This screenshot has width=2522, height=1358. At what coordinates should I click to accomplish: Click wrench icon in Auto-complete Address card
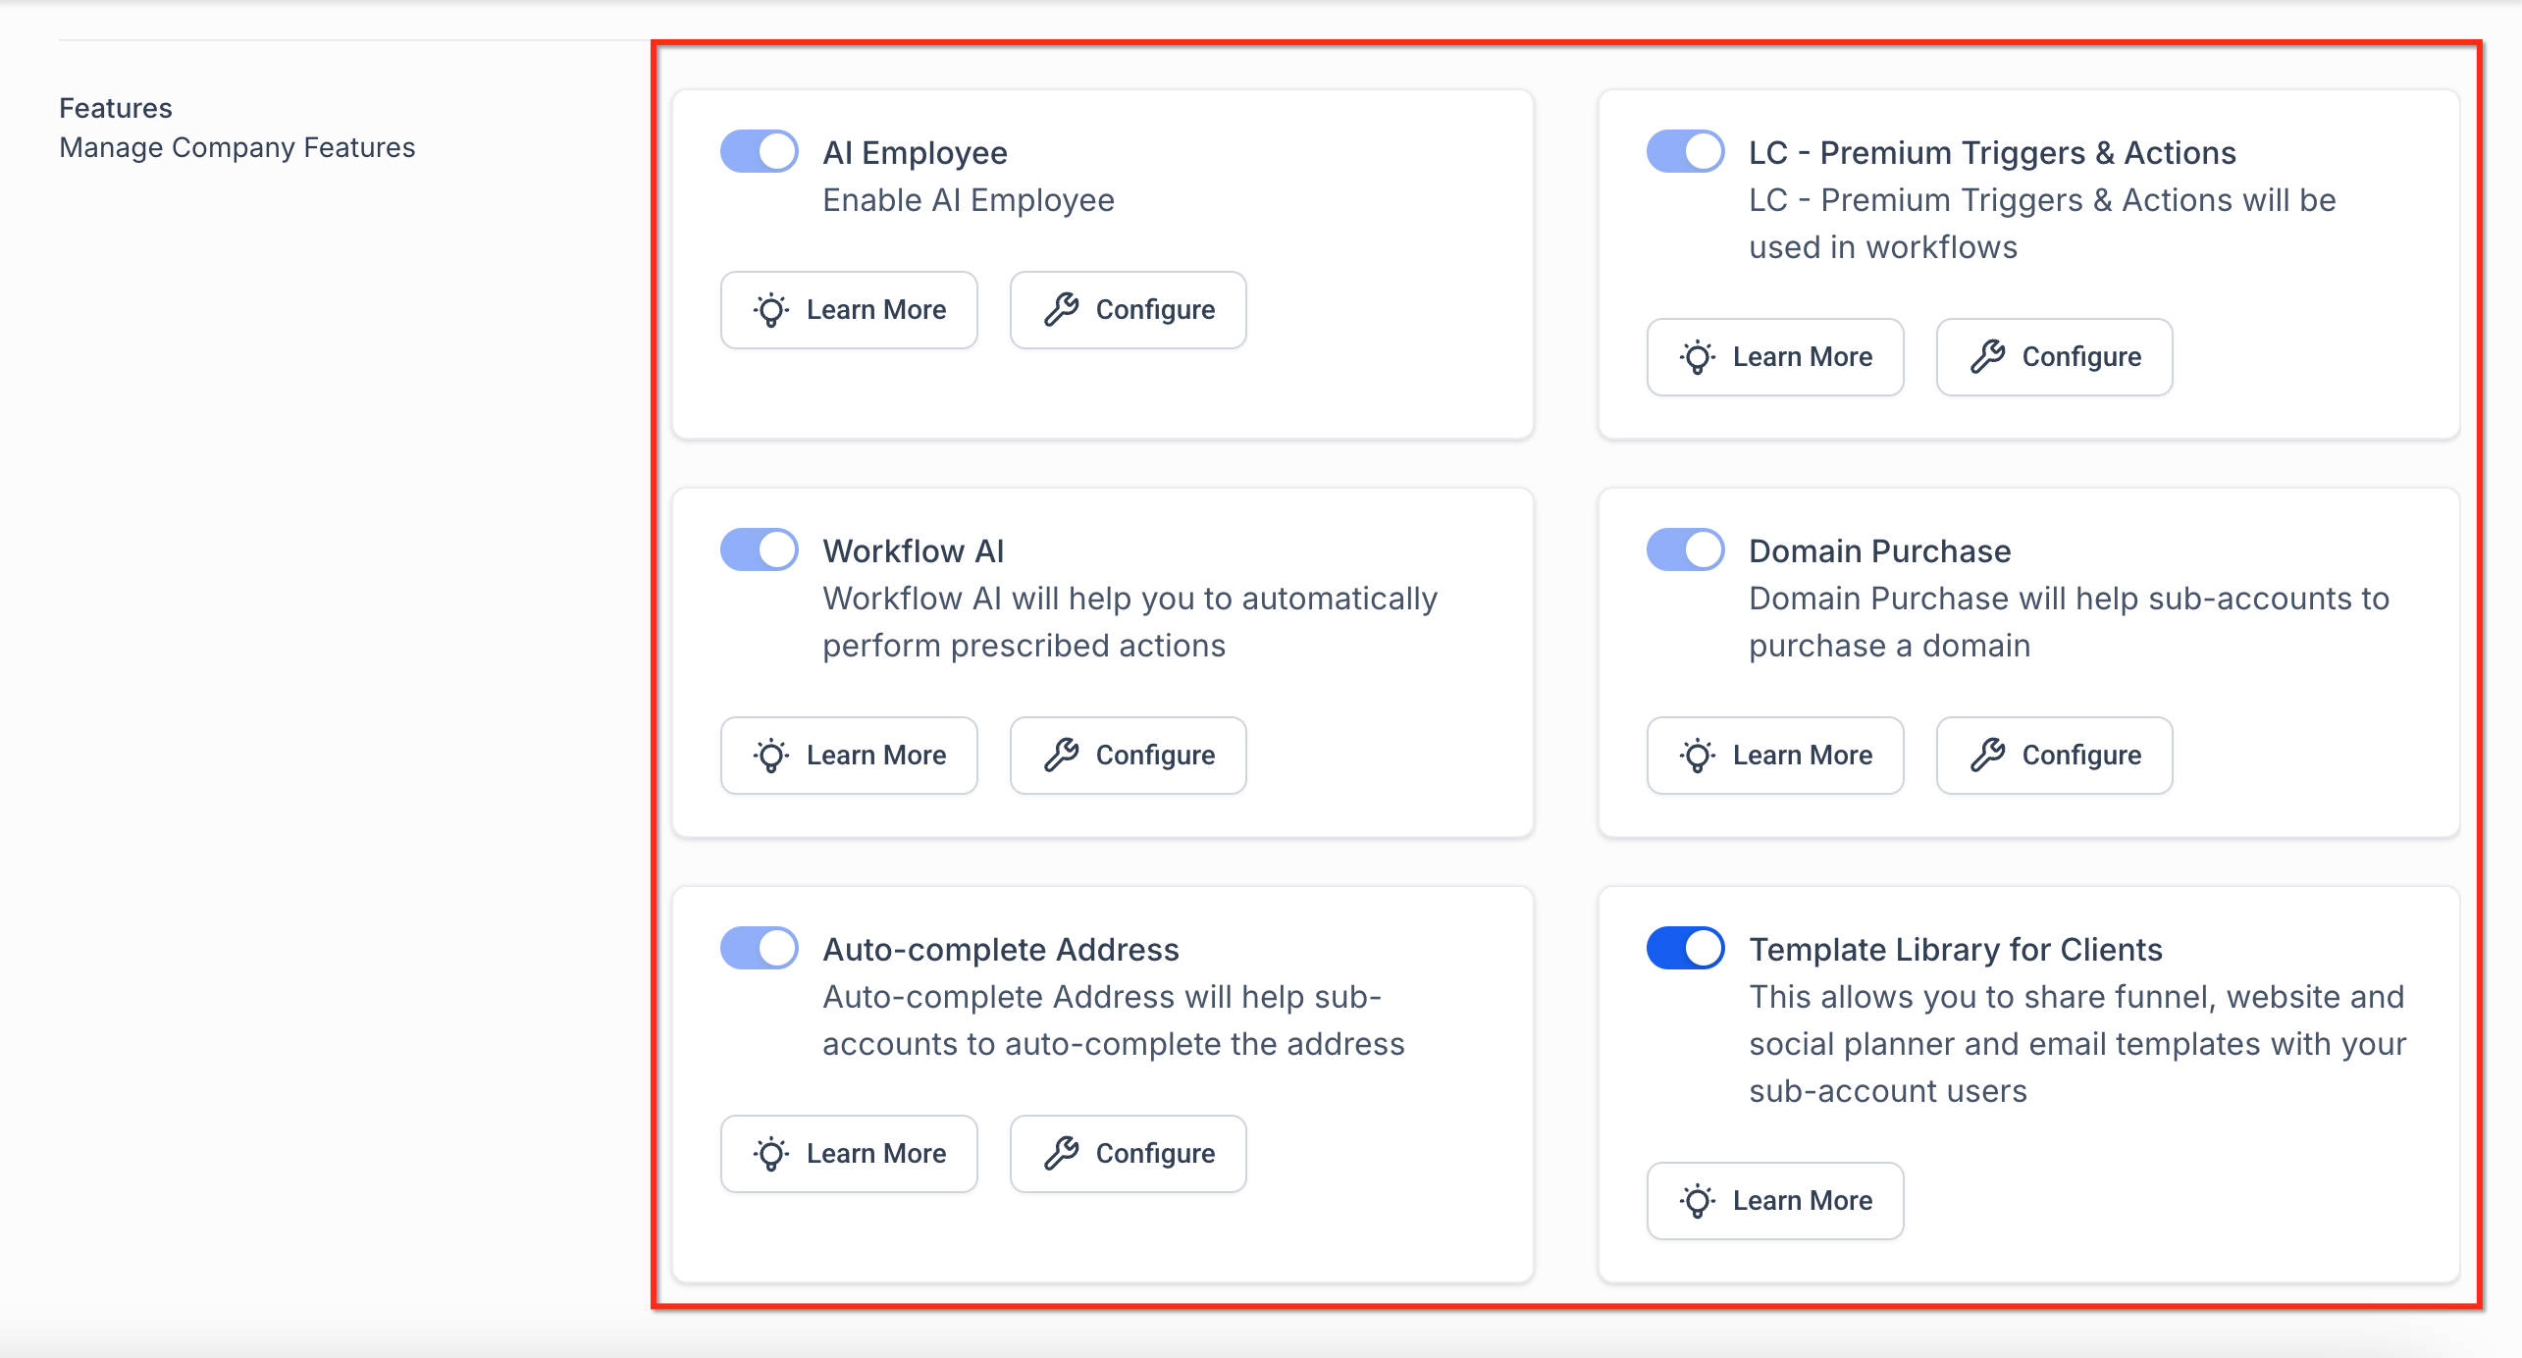(1062, 1154)
